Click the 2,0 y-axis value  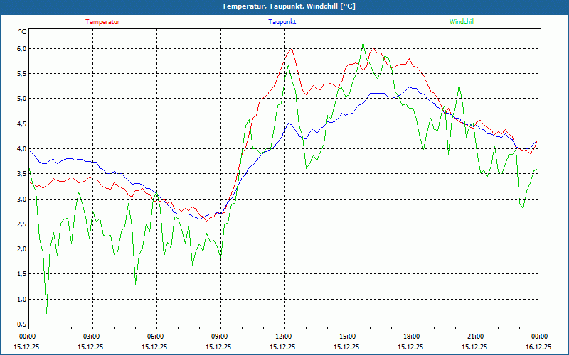[x=22, y=249]
